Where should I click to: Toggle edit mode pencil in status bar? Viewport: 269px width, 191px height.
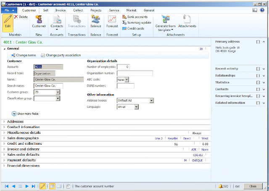[x=43, y=186]
